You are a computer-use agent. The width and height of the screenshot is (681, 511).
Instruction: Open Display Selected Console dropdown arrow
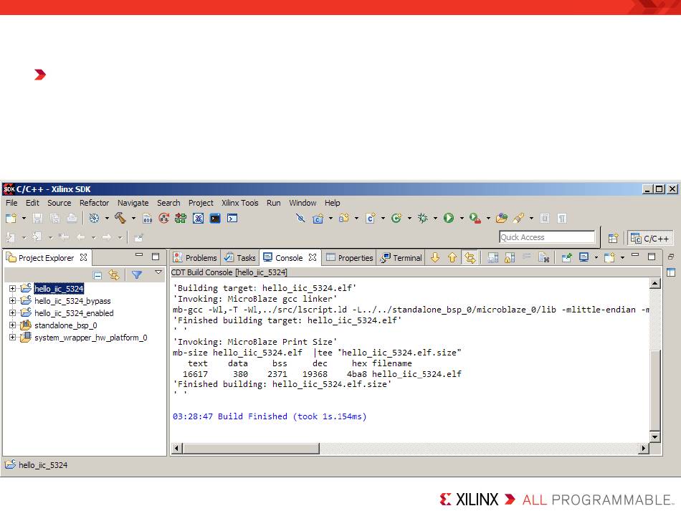pyautogui.click(x=596, y=258)
